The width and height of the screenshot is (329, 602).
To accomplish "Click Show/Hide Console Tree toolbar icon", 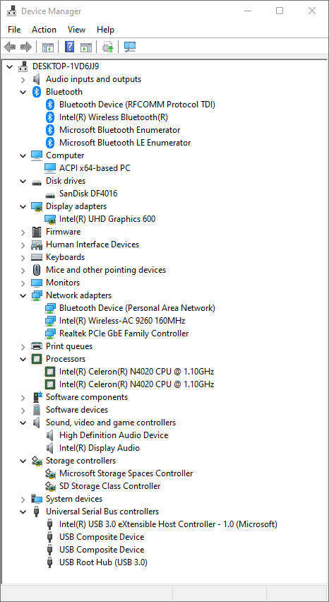I will pyautogui.click(x=48, y=47).
